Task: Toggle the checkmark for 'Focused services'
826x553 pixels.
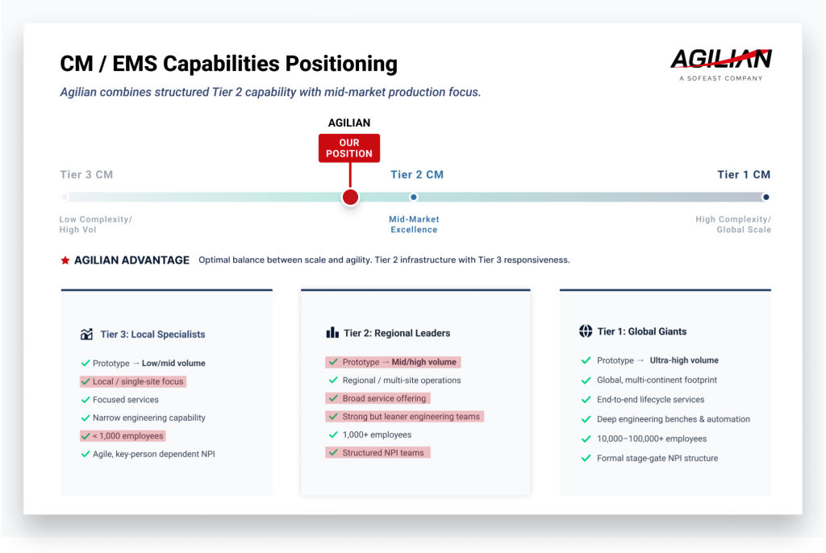Action: pyautogui.click(x=86, y=399)
